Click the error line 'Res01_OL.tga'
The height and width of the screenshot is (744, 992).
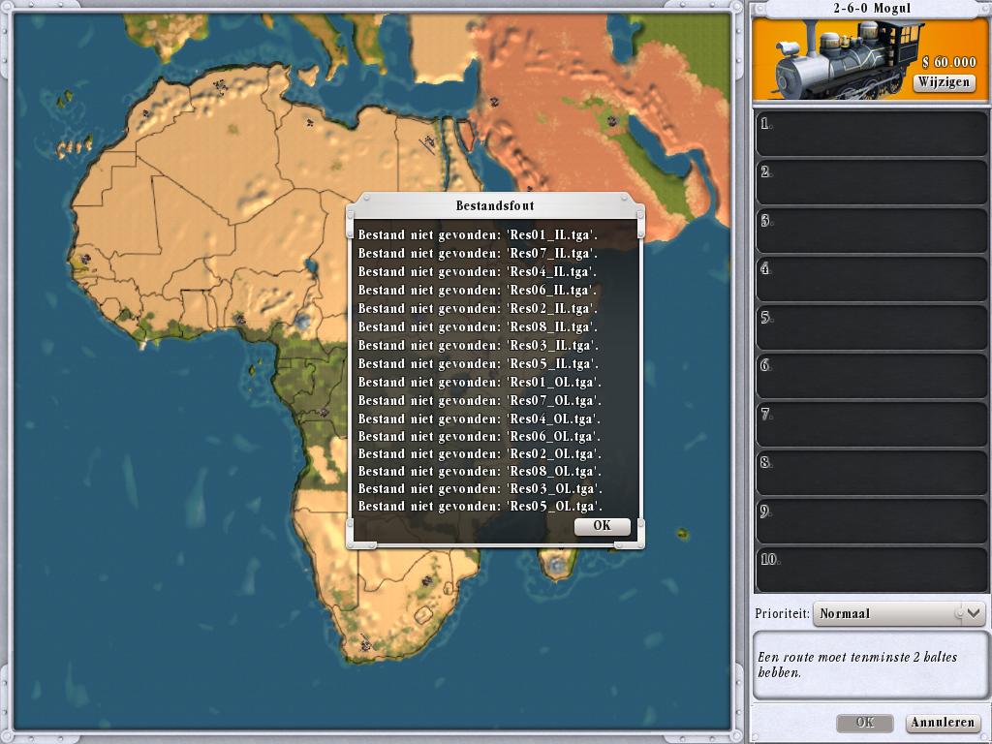pyautogui.click(x=480, y=382)
